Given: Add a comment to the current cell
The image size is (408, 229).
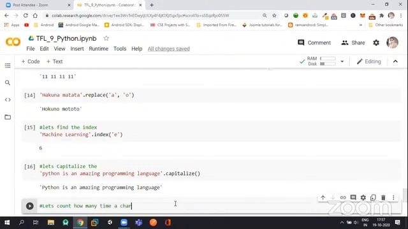Looking at the screenshot, I should (353, 198).
